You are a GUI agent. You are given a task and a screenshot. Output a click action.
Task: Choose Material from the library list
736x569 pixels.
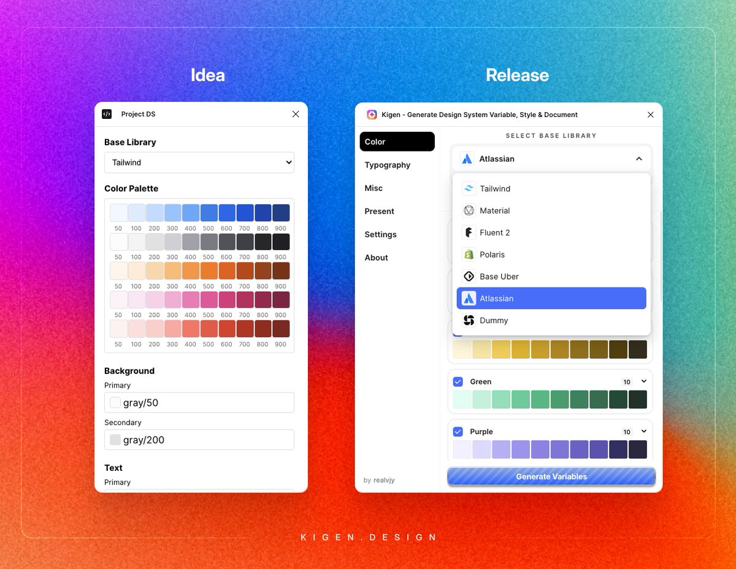click(x=551, y=211)
